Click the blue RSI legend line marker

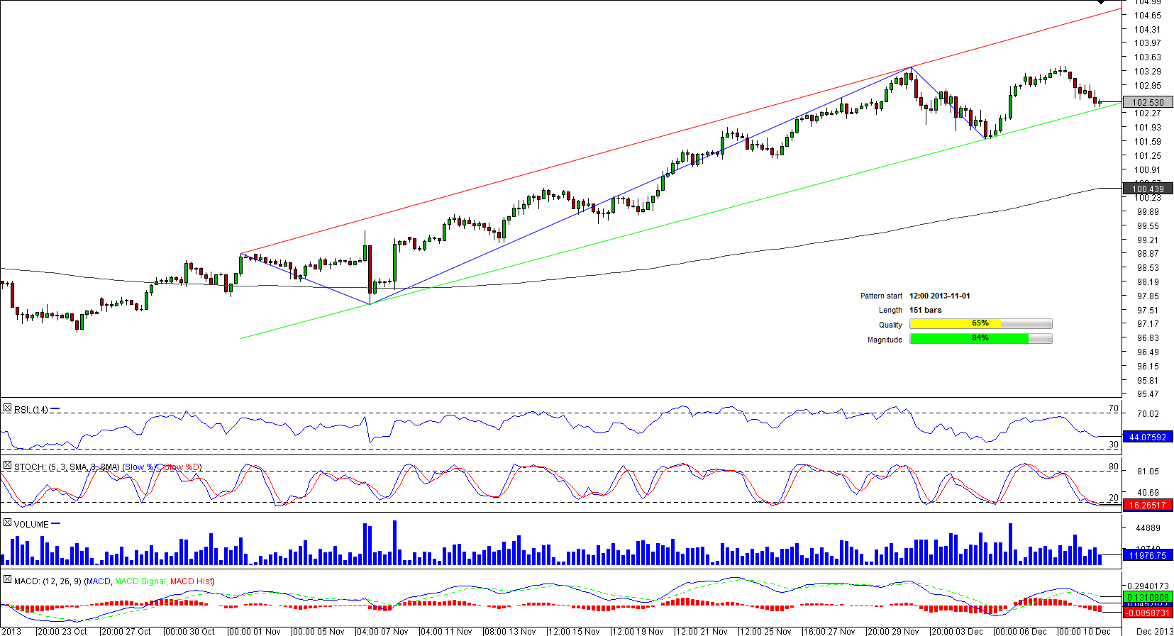[55, 409]
